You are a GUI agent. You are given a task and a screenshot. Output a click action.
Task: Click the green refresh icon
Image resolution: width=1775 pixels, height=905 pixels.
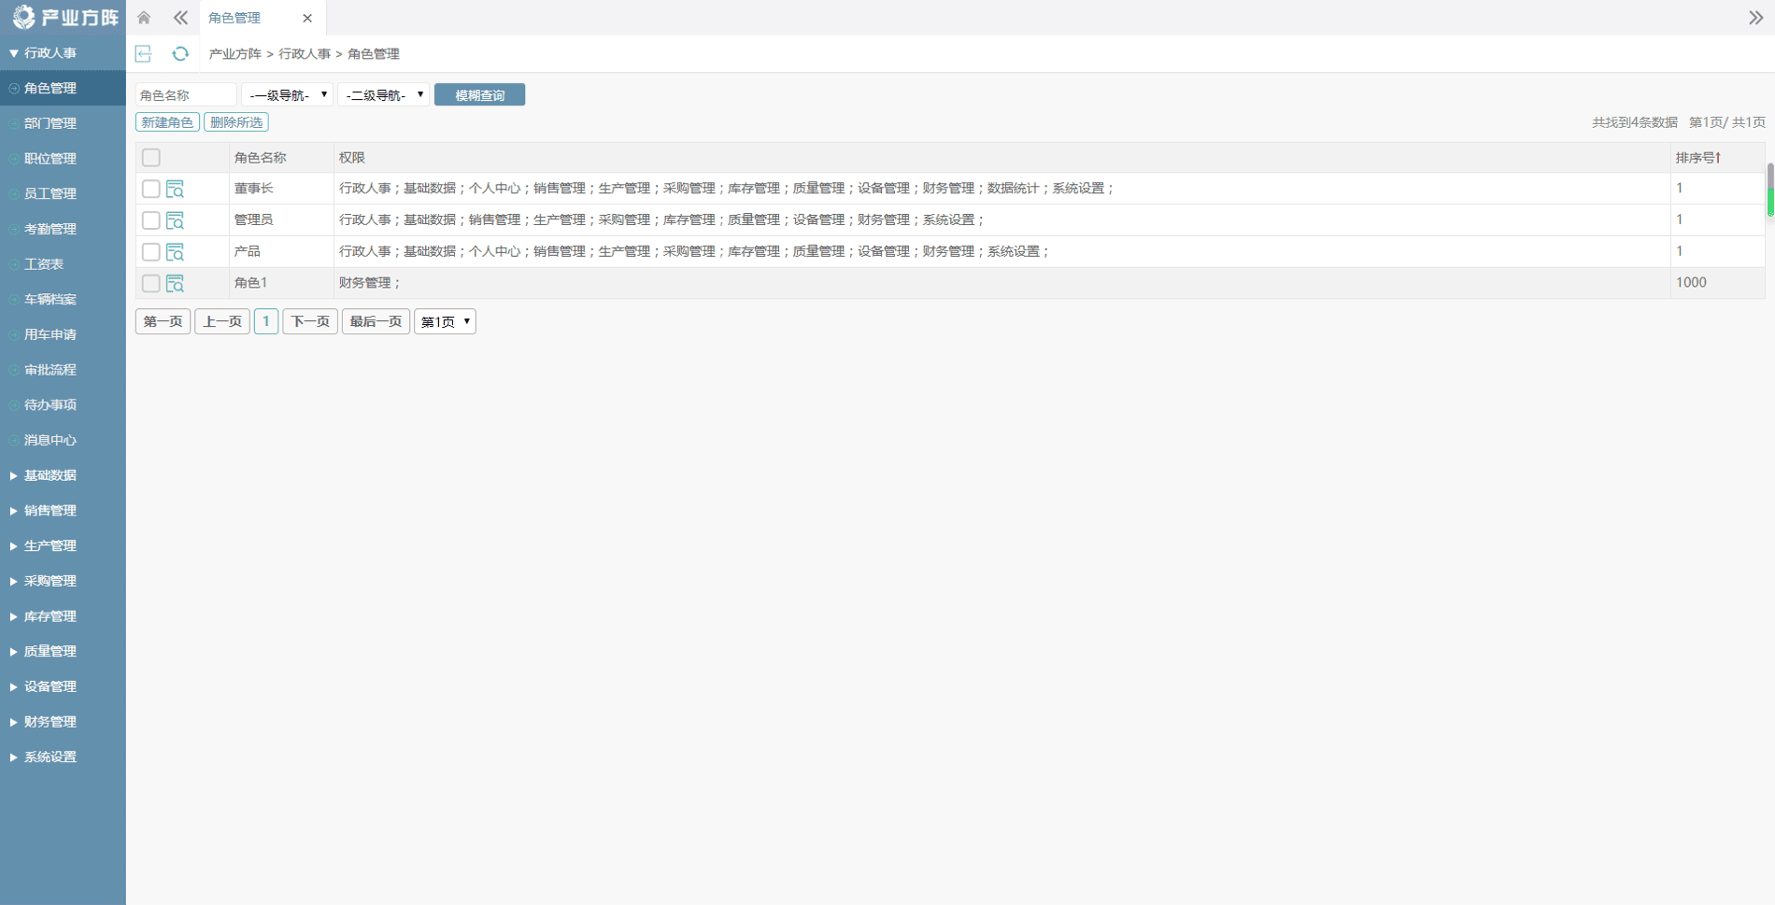[x=180, y=54]
